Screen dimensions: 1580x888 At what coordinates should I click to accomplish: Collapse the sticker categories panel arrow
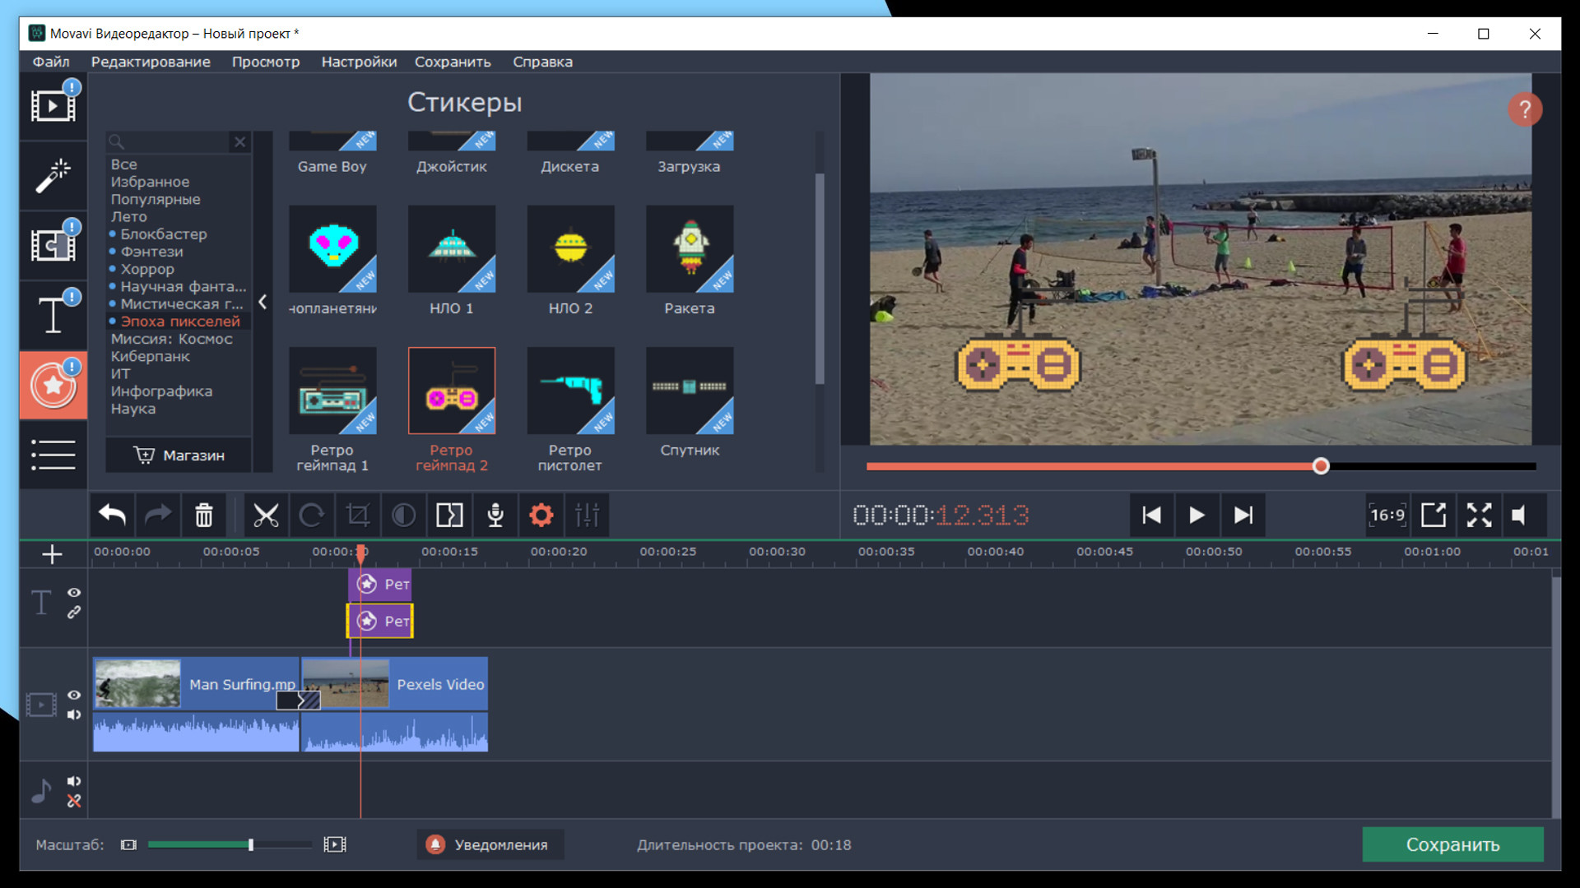[x=263, y=302]
